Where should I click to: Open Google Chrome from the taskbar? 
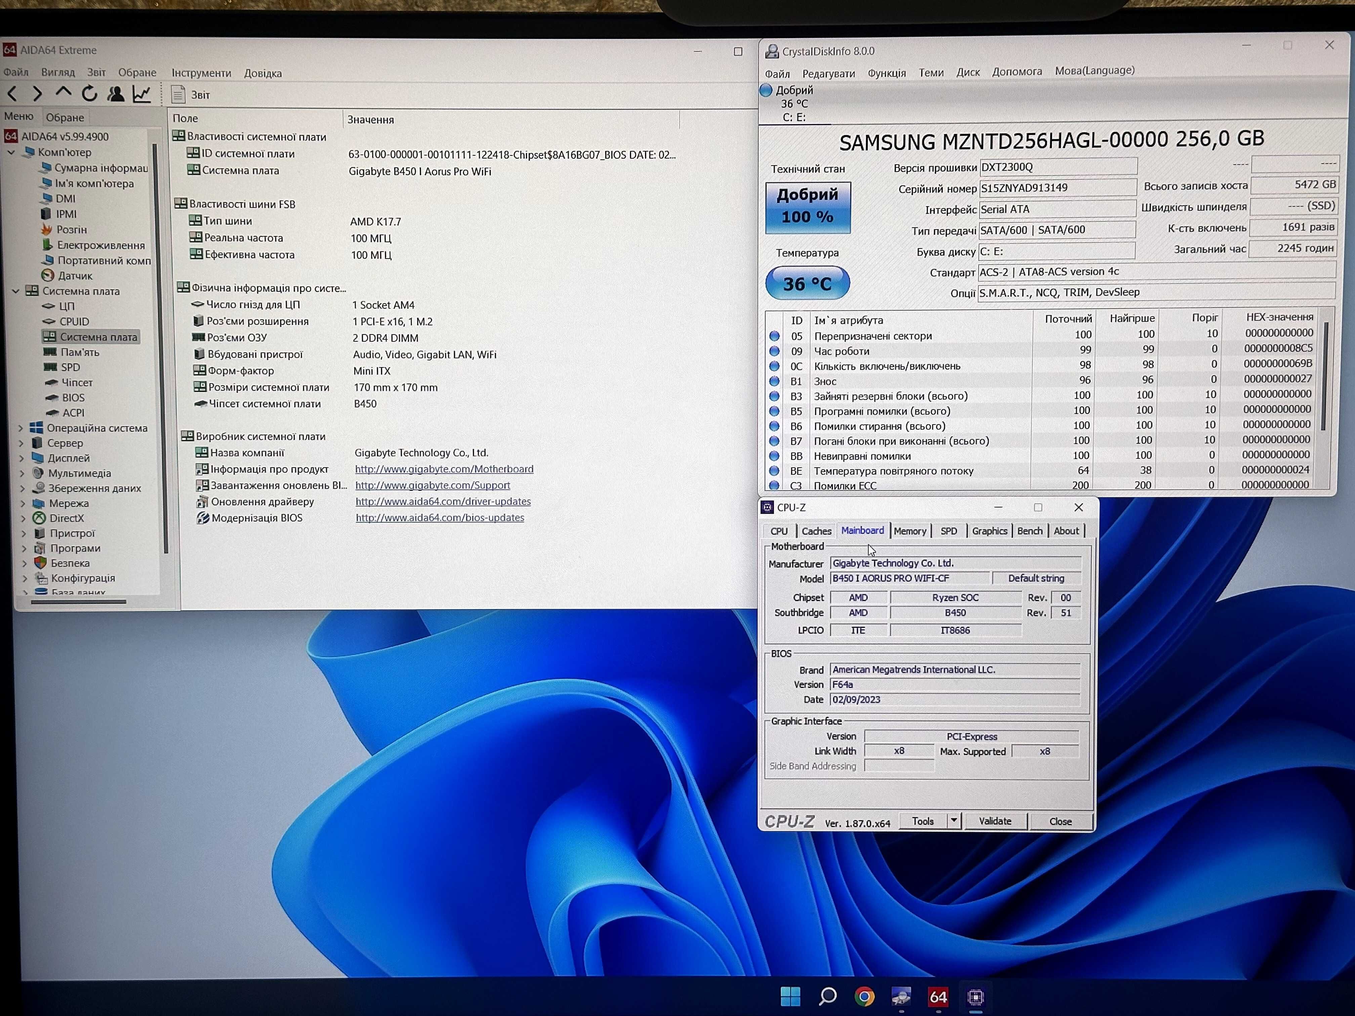point(864,997)
